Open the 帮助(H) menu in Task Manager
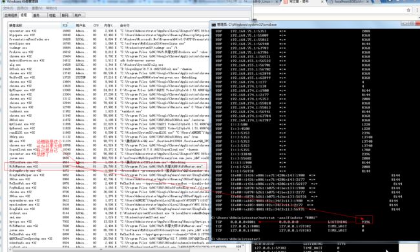Screen dimensions: 420x252 pos(52,8)
